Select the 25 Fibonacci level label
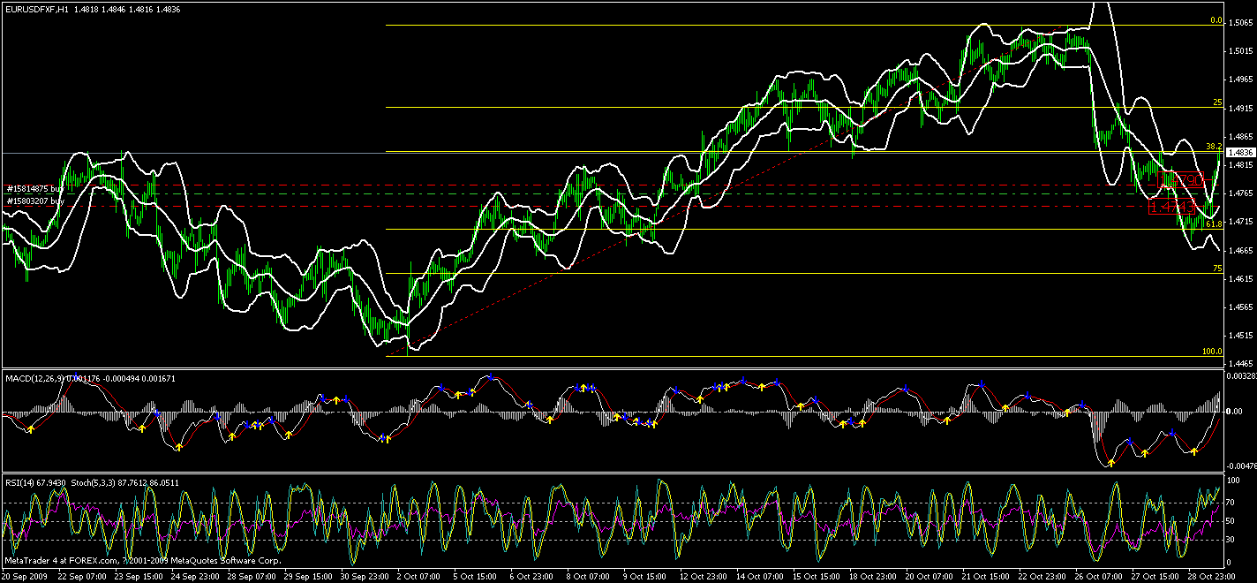The height and width of the screenshot is (583, 1257). (x=1216, y=102)
